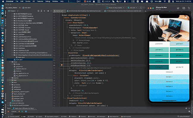Open Structure vertical tool window tab
The height and width of the screenshot is (118, 193).
5,23
